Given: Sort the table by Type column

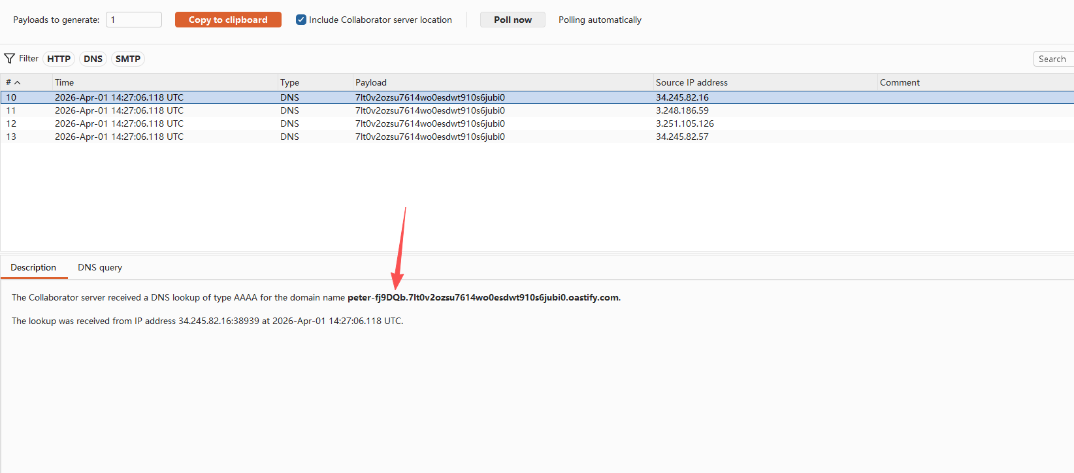Looking at the screenshot, I should pyautogui.click(x=289, y=82).
